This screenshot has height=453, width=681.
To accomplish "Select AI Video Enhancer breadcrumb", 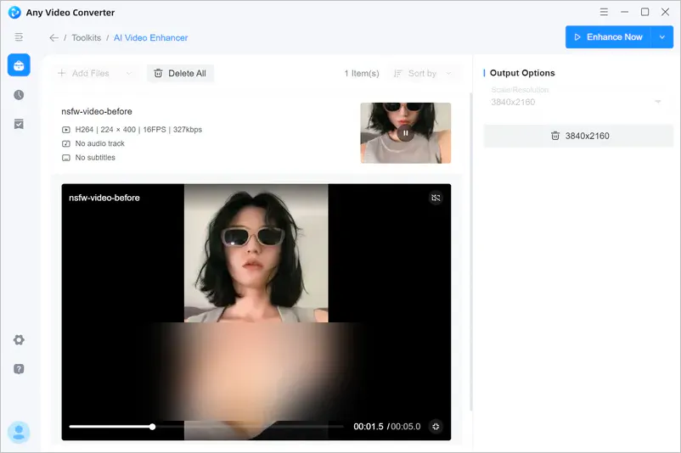I will point(150,37).
